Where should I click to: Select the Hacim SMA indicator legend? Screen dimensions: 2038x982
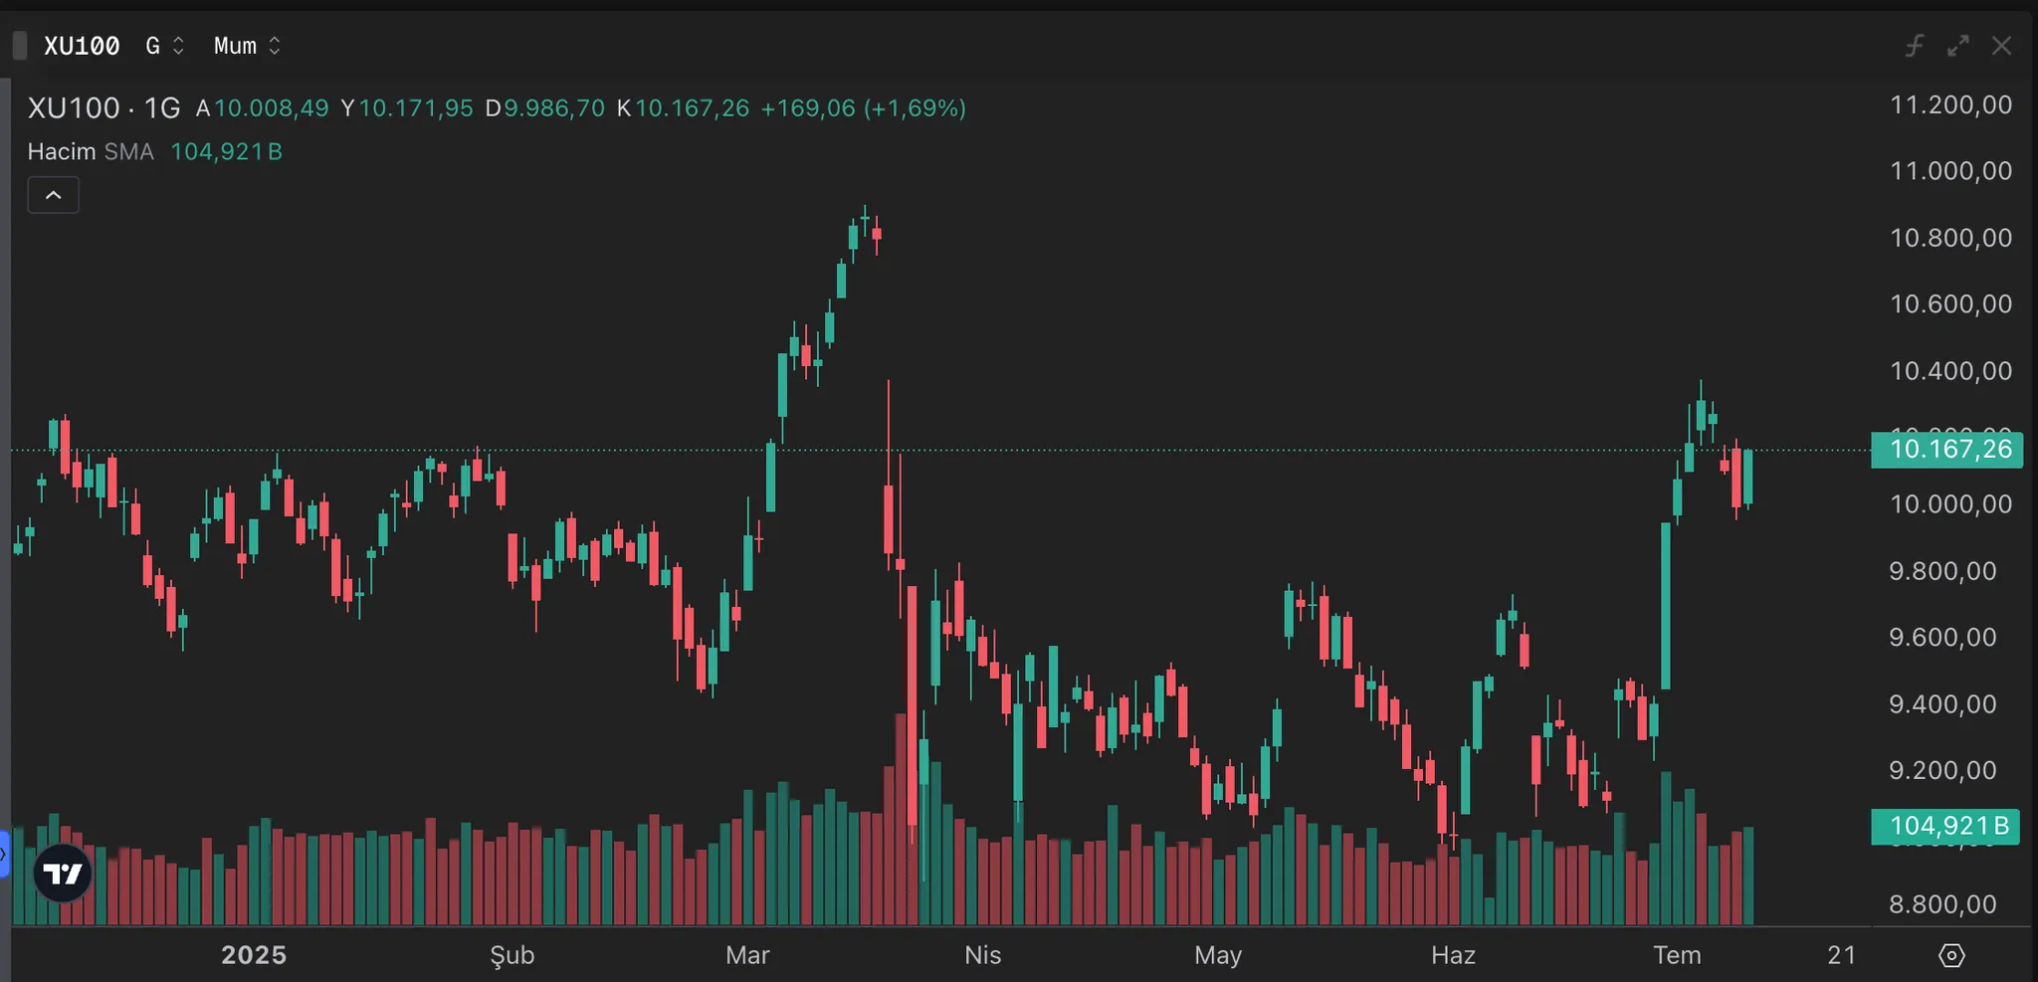pos(91,151)
